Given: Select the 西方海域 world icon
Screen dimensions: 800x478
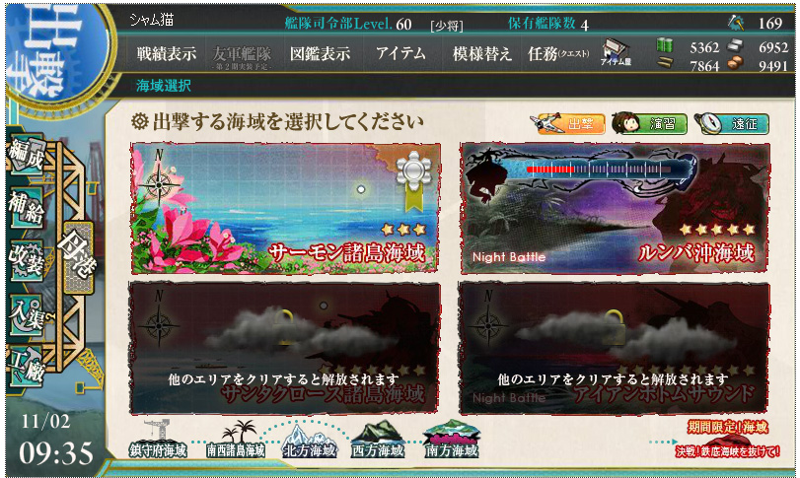Looking at the screenshot, I should pos(378,441).
